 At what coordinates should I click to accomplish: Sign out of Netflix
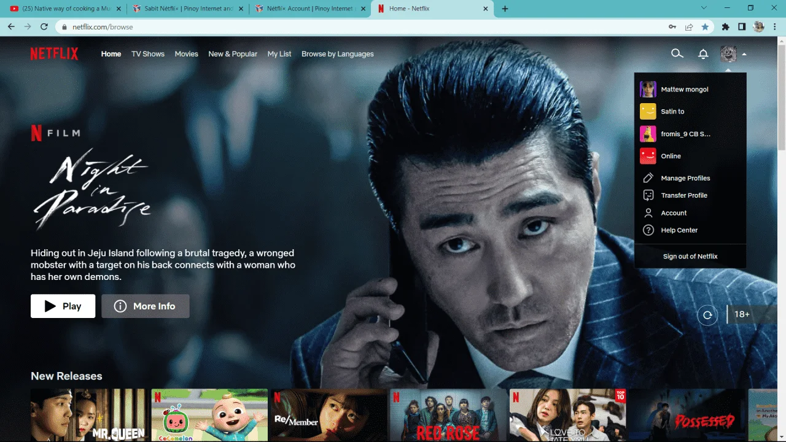click(x=690, y=257)
